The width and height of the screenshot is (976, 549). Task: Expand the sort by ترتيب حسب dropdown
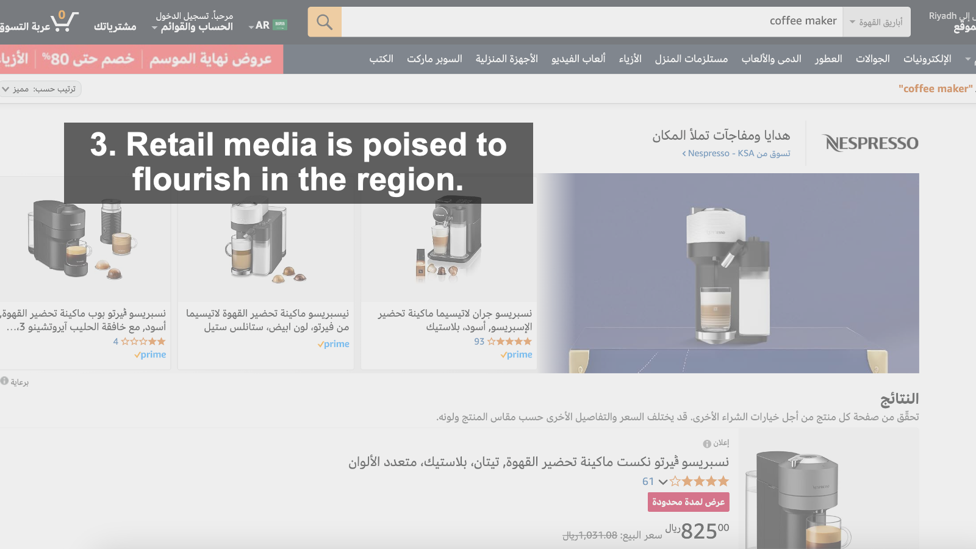[x=40, y=89]
